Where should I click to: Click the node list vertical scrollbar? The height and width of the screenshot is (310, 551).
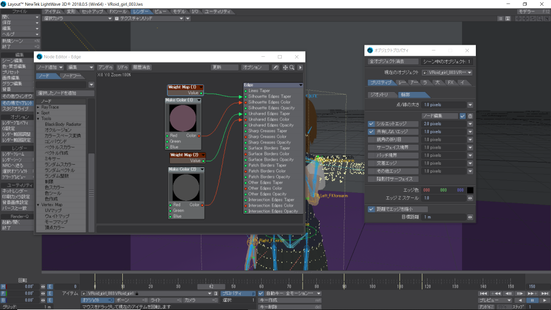[x=91, y=193]
